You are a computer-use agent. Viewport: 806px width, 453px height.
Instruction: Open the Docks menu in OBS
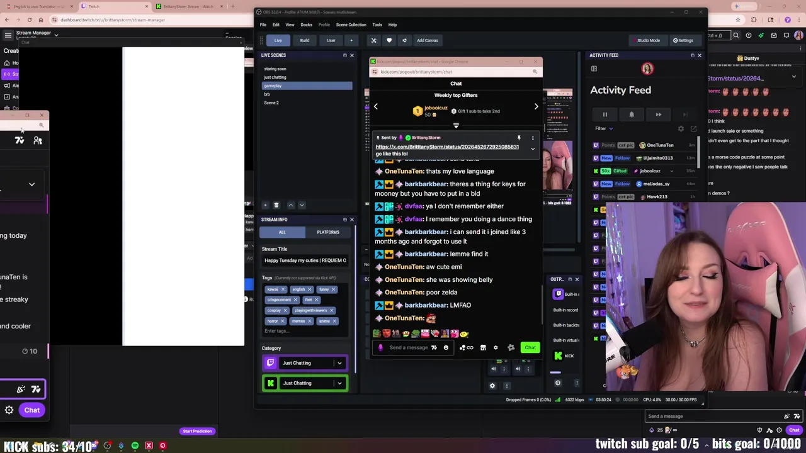(306, 25)
